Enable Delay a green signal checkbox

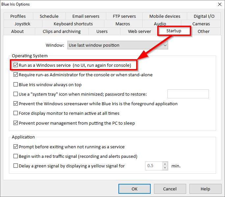[x=15, y=166]
